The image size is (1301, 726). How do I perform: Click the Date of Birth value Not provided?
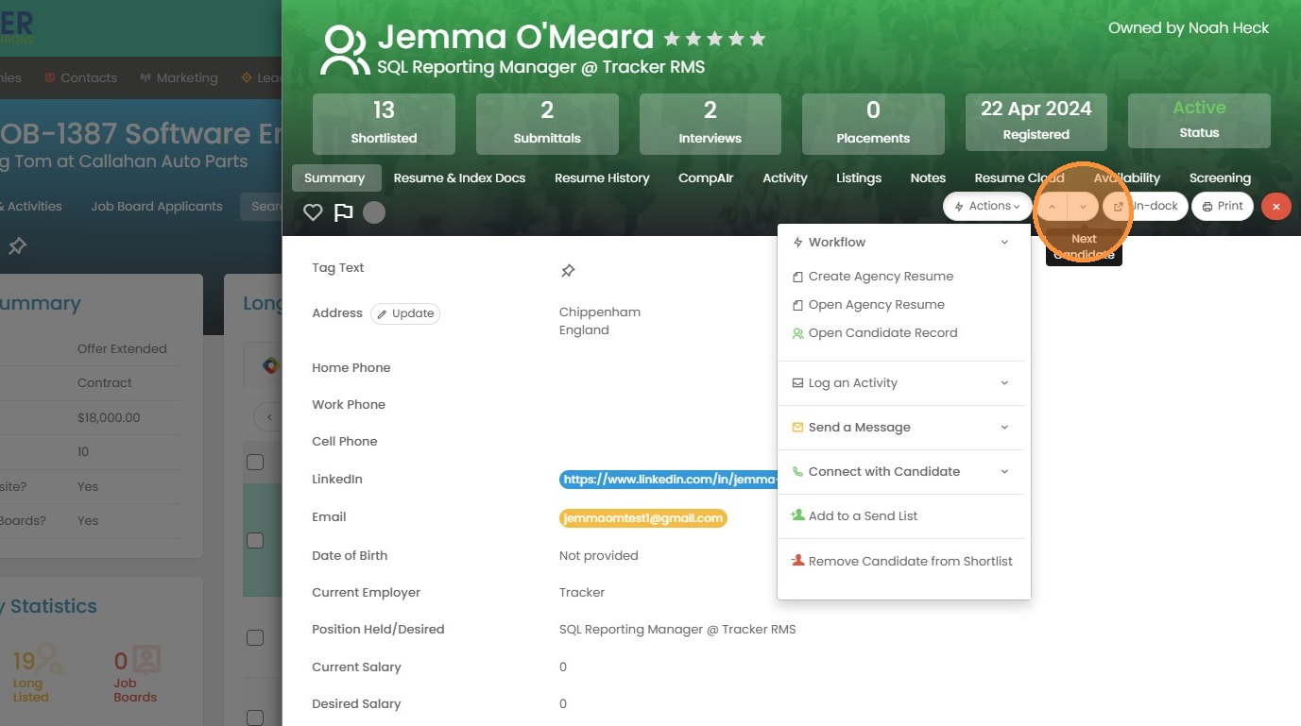[599, 556]
